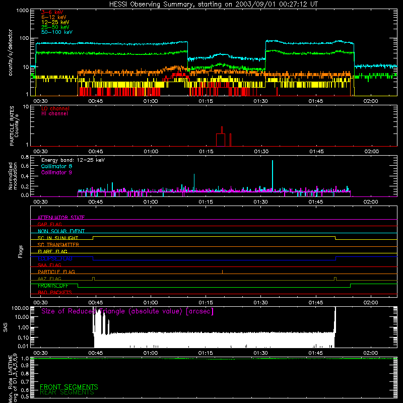This screenshot has height=403, width=403.
Task: Click the ATTENUATOR_STATE flag label
Action: (x=61, y=218)
